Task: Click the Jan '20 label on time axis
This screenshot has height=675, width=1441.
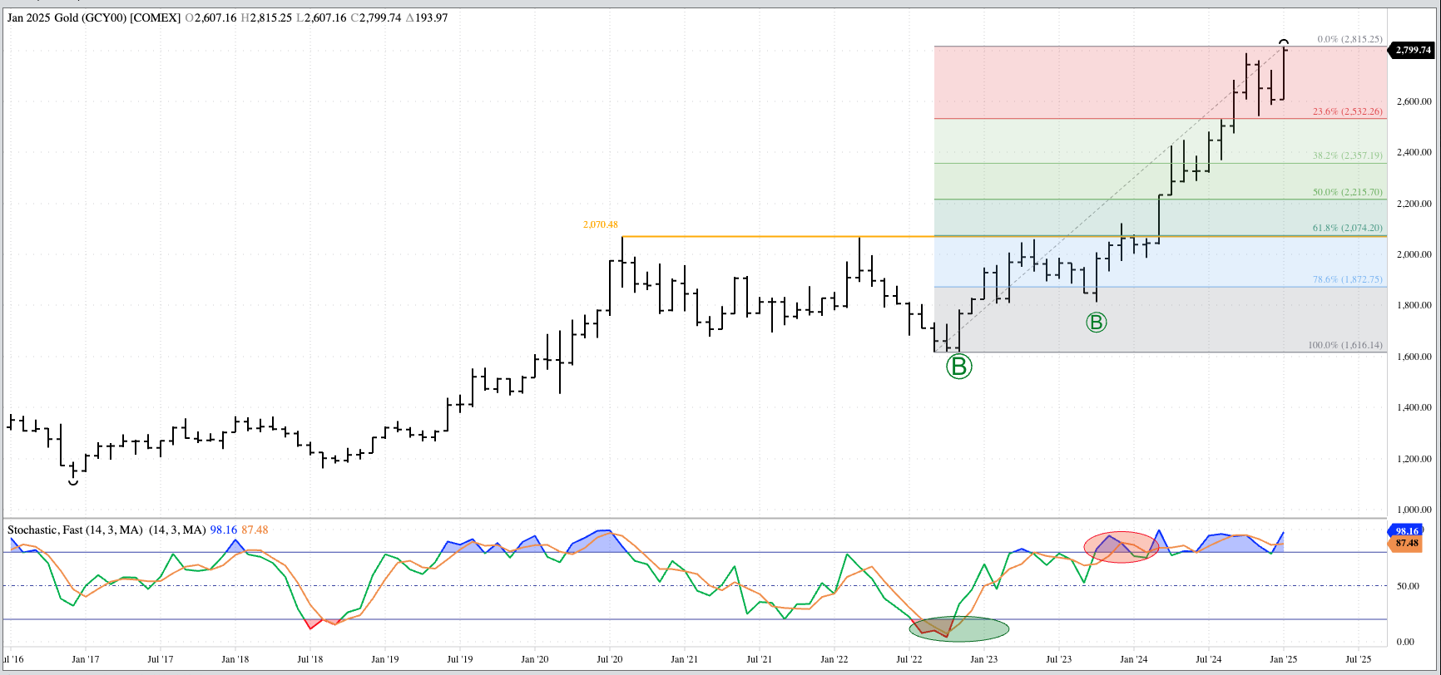Action: (x=534, y=659)
